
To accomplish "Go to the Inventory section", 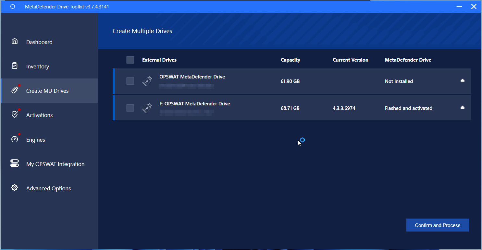I will pyautogui.click(x=49, y=66).
